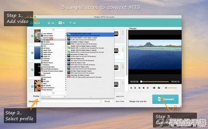Click the Open Folder button
The image size is (208, 129).
point(120,101)
